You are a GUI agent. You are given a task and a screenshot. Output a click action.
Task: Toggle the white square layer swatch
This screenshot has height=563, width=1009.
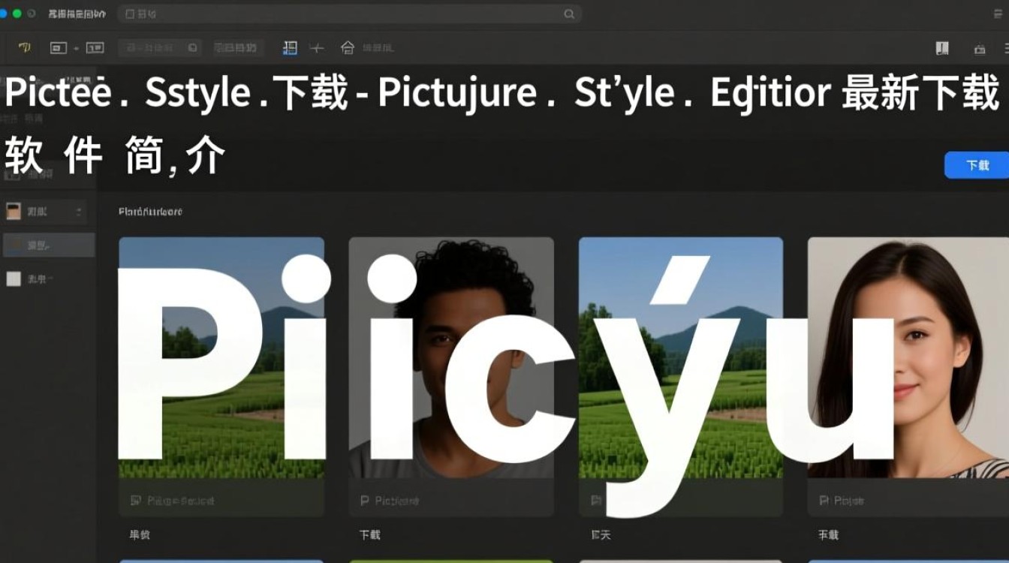point(13,278)
